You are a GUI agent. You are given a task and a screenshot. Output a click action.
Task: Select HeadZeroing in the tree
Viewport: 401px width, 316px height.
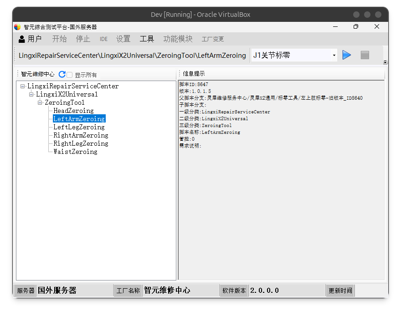tap(74, 111)
